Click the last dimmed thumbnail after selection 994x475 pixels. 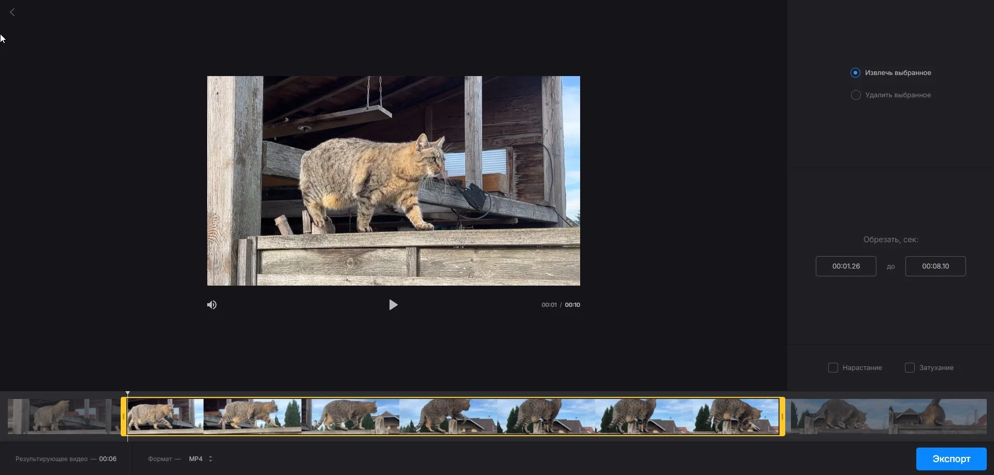[x=938, y=417]
